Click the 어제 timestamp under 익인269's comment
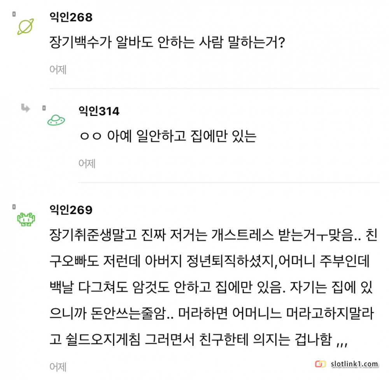Viewport: 389px width, 380px height. tap(58, 366)
